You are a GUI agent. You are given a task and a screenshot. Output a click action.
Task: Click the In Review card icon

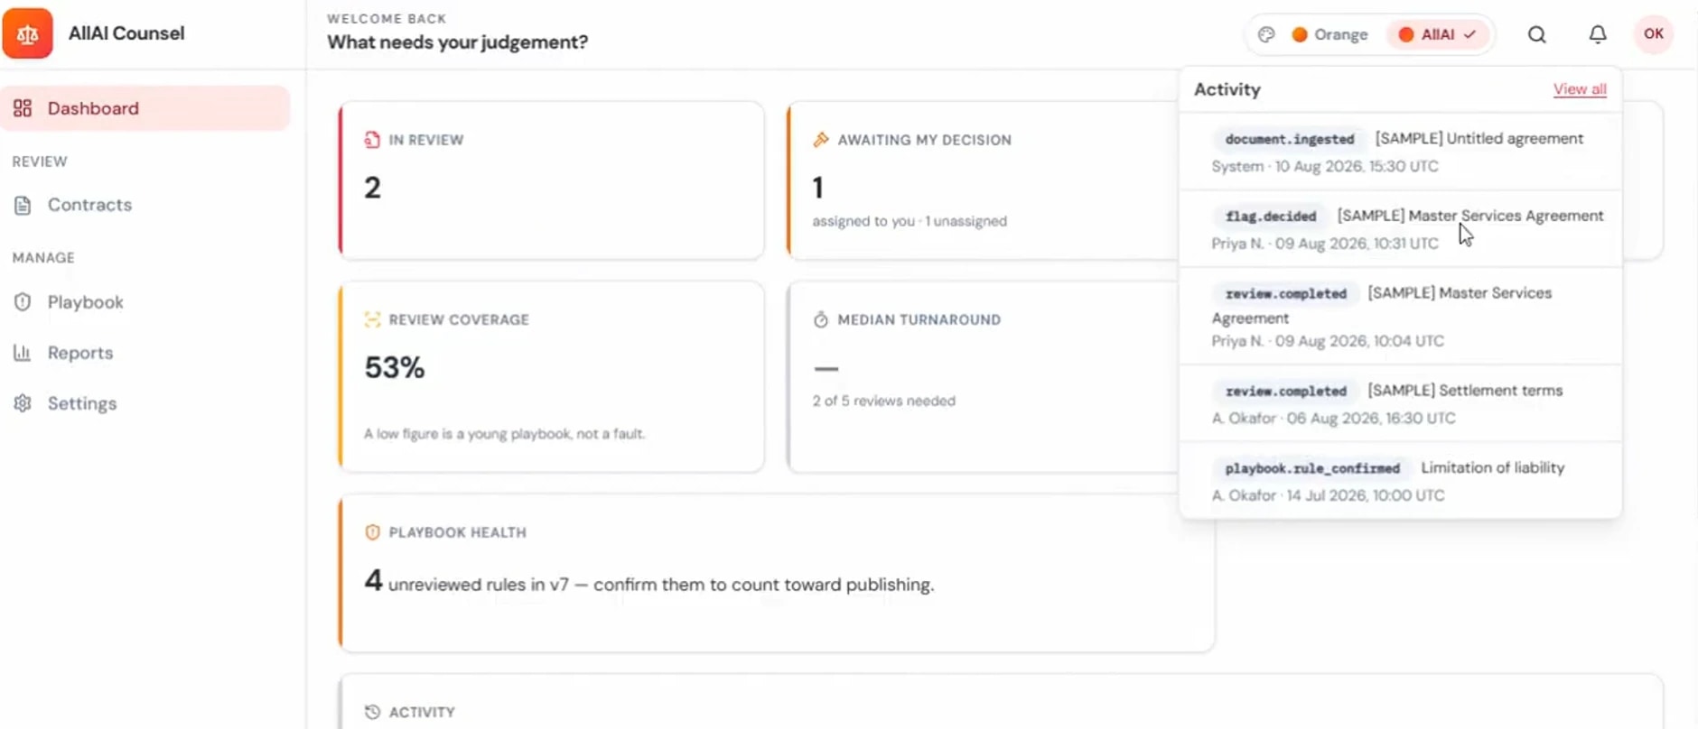point(372,140)
